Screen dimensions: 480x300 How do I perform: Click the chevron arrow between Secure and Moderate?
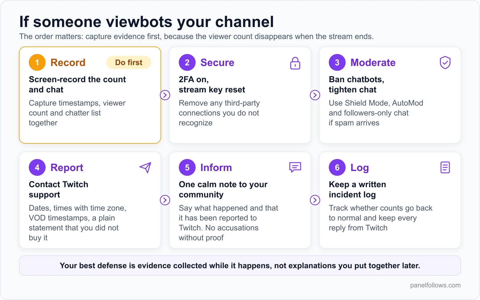point(315,95)
